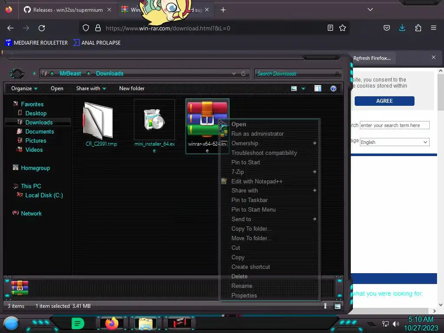Viewport: 444px width, 333px height.
Task: Switch to large icons view in status bar
Action: click(337, 306)
